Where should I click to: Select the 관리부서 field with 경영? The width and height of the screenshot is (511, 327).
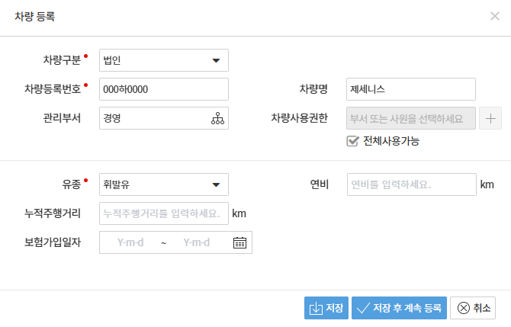[x=154, y=119]
